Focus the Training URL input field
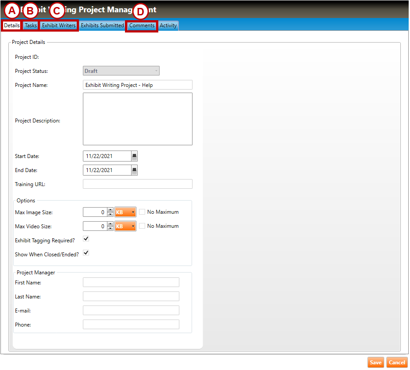Viewport: 410px width, 370px height. tap(137, 184)
